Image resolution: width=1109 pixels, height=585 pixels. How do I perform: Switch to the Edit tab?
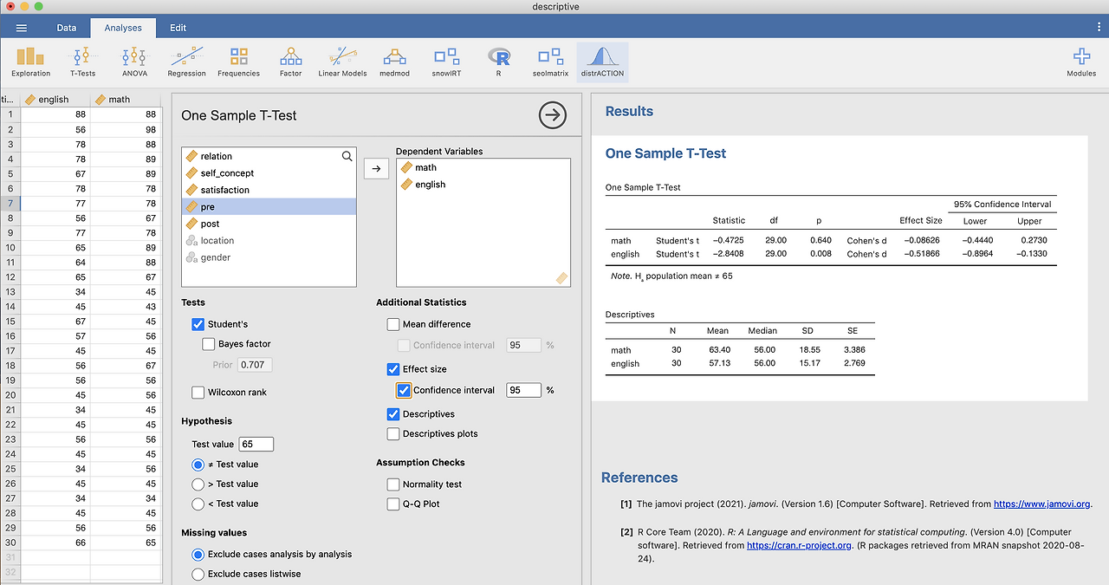click(x=178, y=28)
